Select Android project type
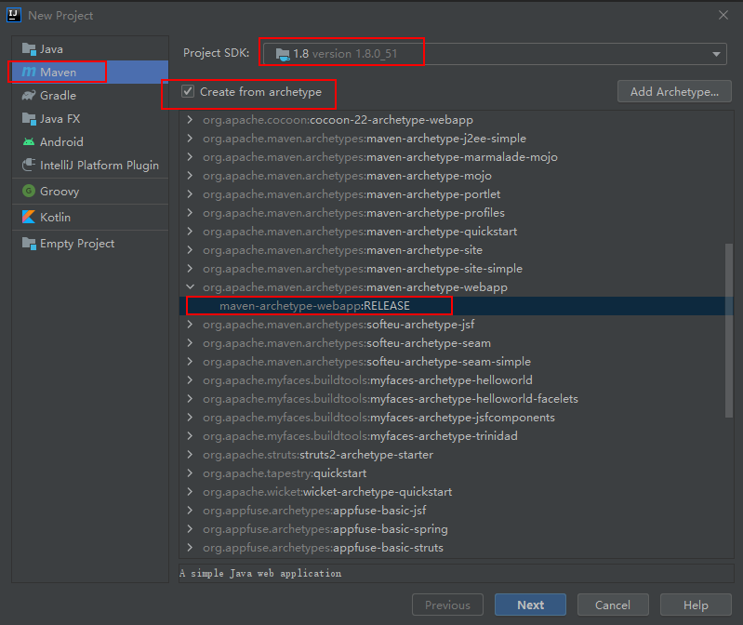The width and height of the screenshot is (743, 625). pos(90,141)
